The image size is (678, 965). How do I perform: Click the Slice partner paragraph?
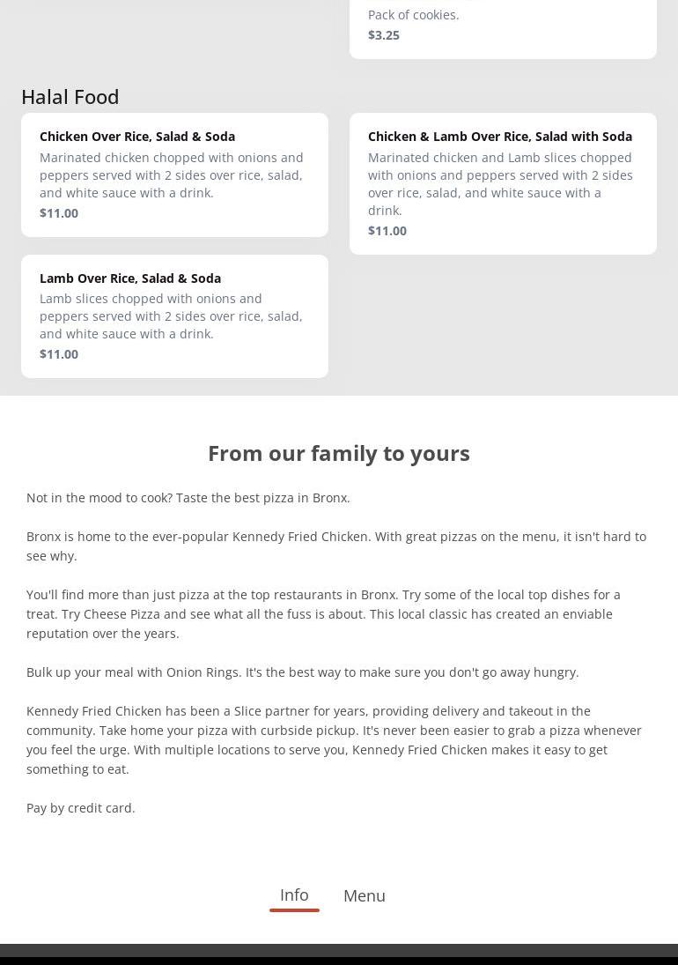point(334,739)
